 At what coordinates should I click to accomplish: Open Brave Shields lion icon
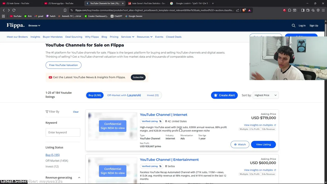(244, 10)
